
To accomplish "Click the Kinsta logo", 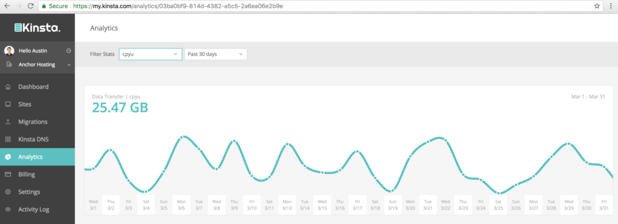I will pyautogui.click(x=37, y=28).
